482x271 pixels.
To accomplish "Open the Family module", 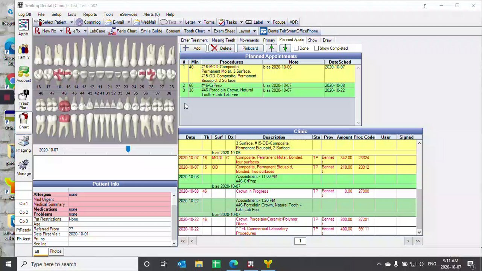I will 23,51.
